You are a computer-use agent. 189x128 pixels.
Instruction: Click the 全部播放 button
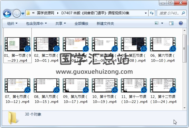[x=81, y=23]
